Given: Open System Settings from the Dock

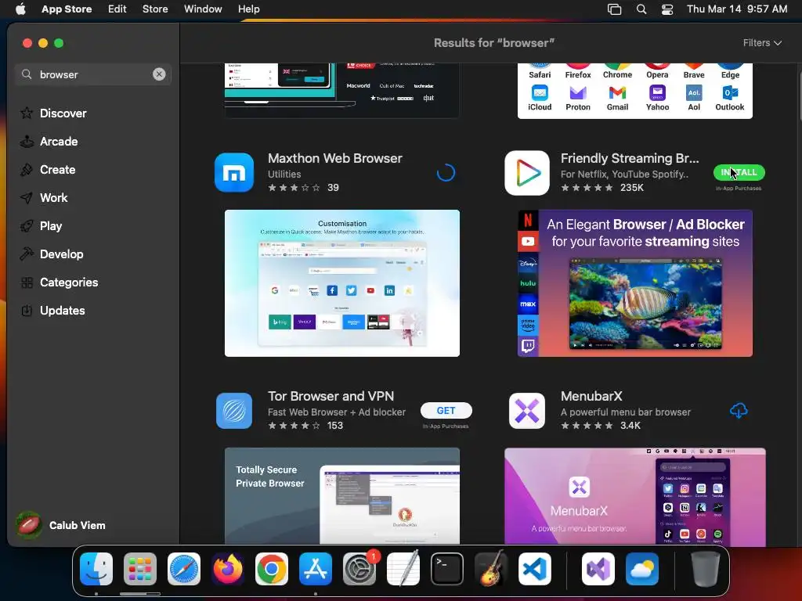Looking at the screenshot, I should 359,569.
